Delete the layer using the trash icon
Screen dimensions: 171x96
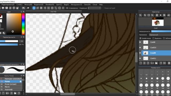tap(169, 63)
